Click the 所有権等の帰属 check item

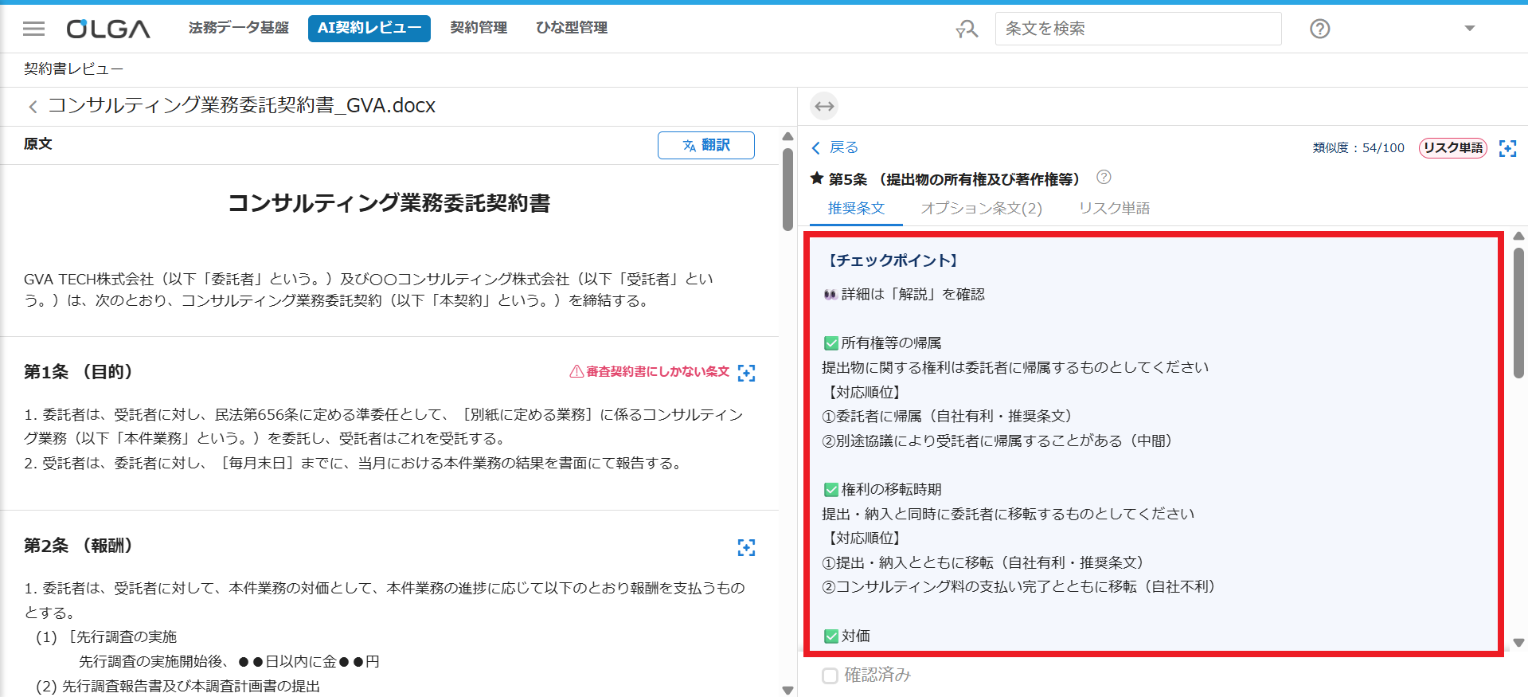883,343
